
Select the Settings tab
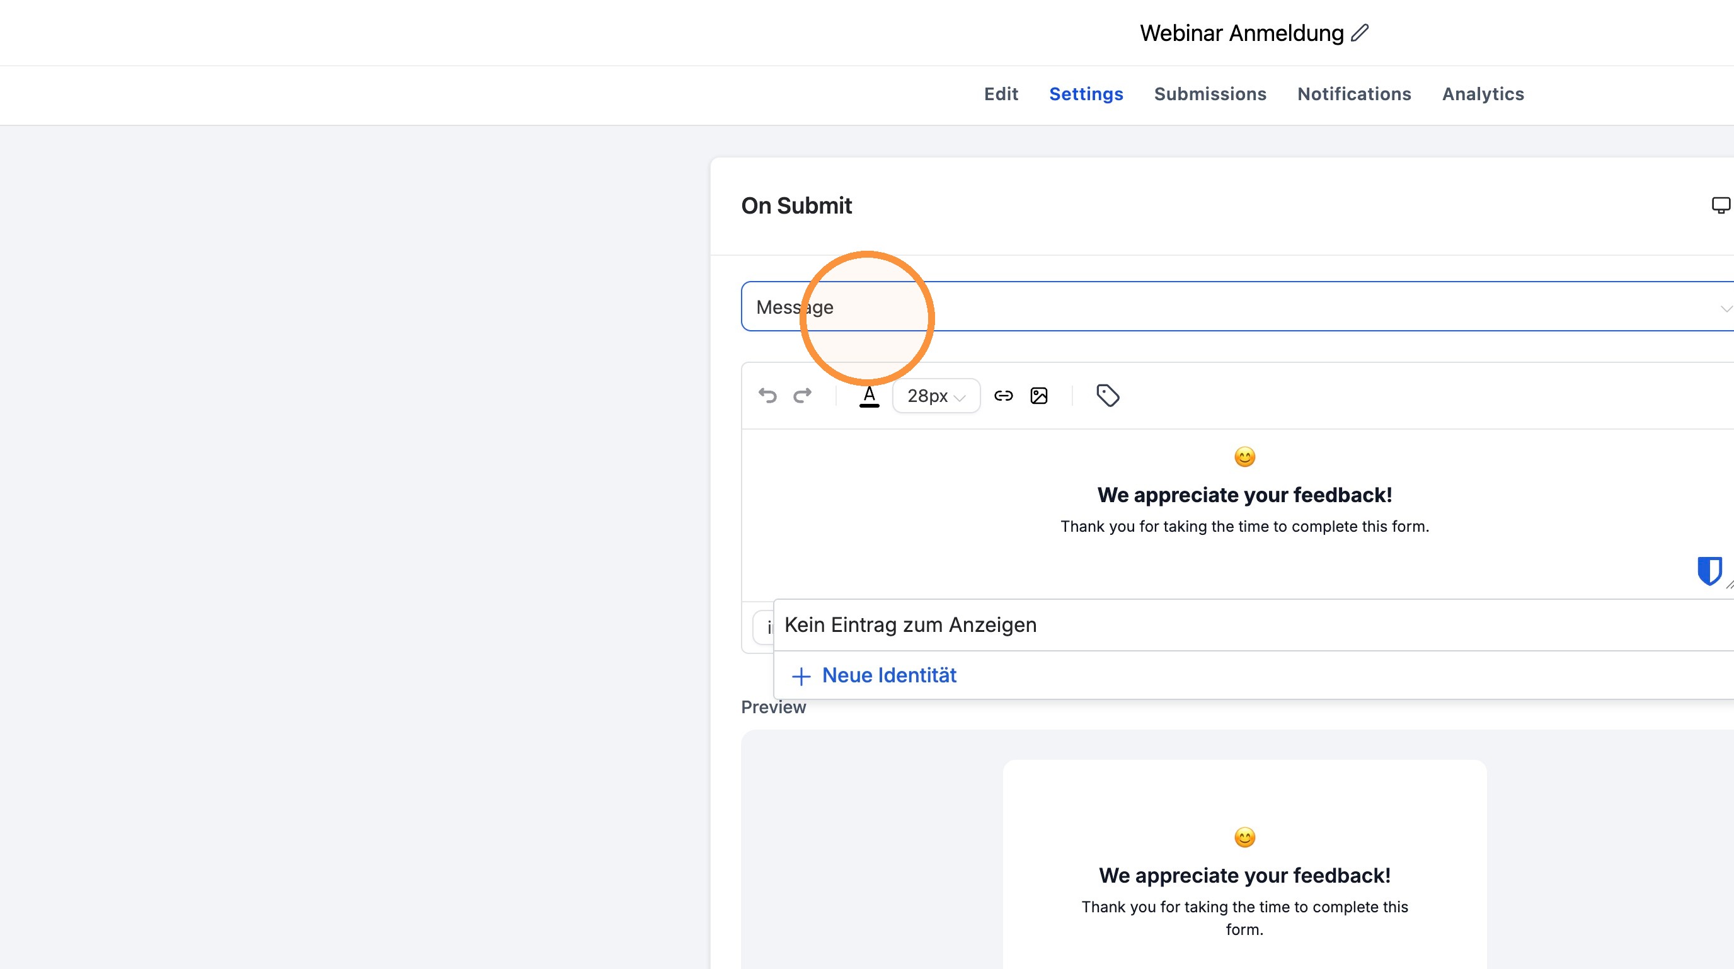coord(1086,95)
